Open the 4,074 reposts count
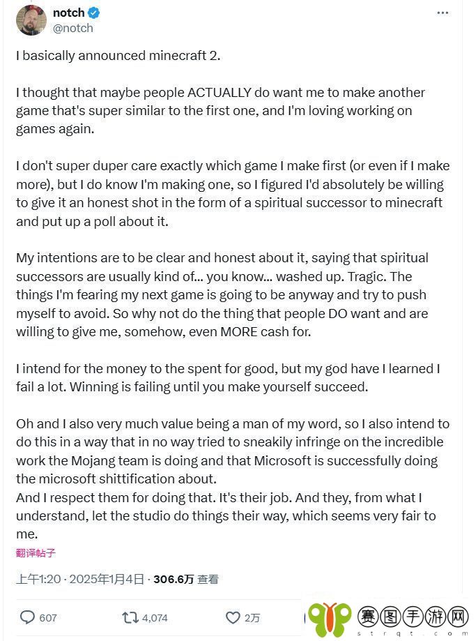This screenshot has width=476, height=641. [155, 618]
